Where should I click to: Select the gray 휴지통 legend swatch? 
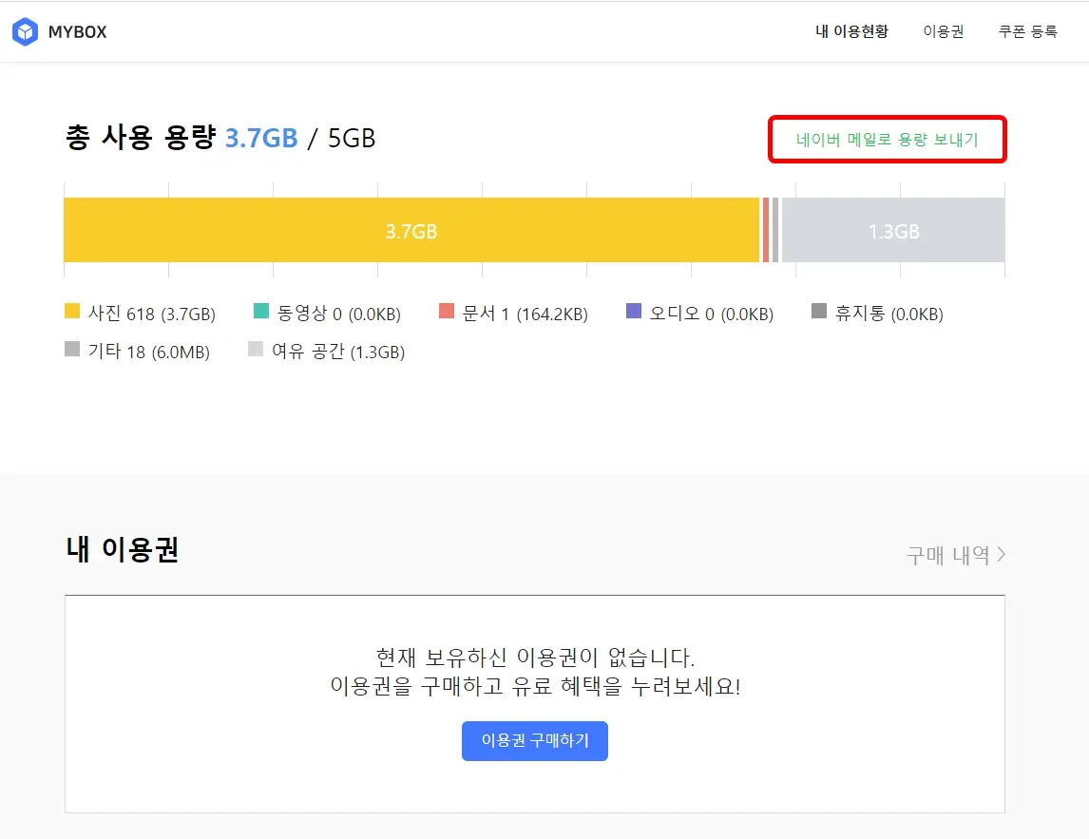point(817,311)
